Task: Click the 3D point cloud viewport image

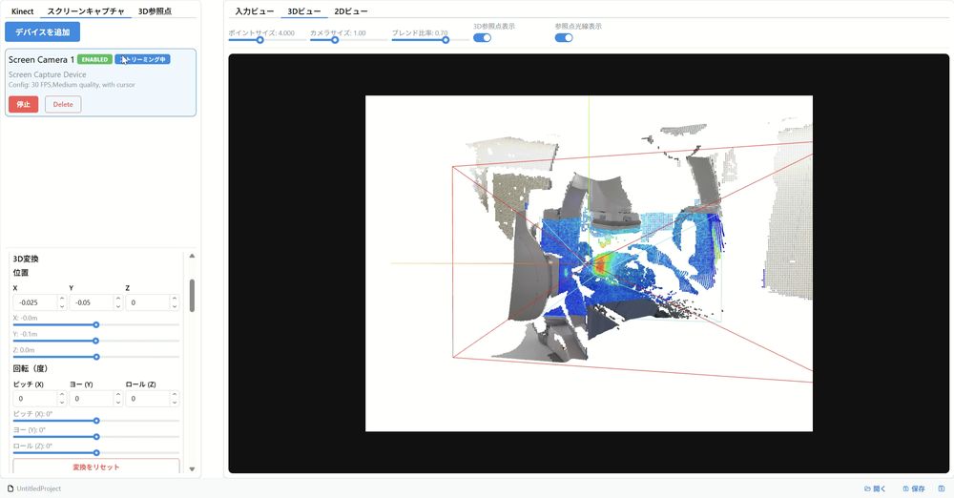Action: coord(589,263)
